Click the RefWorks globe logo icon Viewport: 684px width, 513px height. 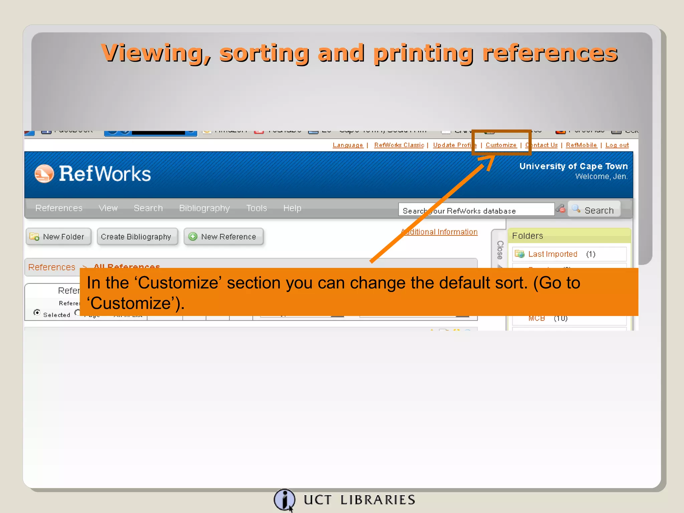pos(44,174)
